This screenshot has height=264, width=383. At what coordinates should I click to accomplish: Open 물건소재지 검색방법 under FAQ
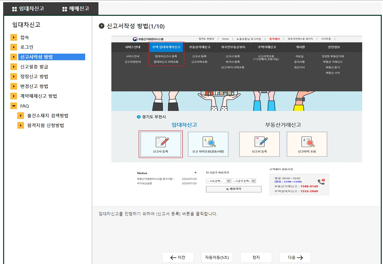click(48, 115)
